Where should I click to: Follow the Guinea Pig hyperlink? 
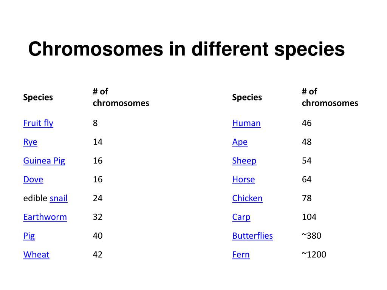44,161
